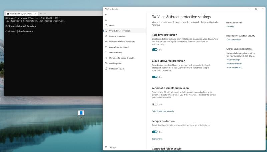Open Home in Windows Security sidebar
Viewport: 267px width, 152px height.
pyautogui.click(x=125, y=25)
